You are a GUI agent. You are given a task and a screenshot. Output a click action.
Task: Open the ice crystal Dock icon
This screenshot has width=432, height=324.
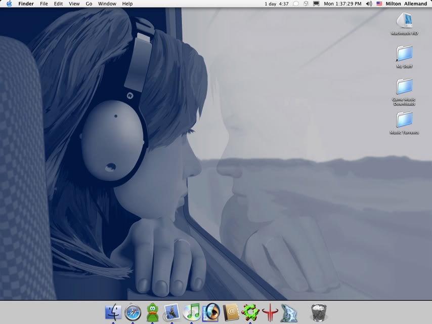pos(289,313)
